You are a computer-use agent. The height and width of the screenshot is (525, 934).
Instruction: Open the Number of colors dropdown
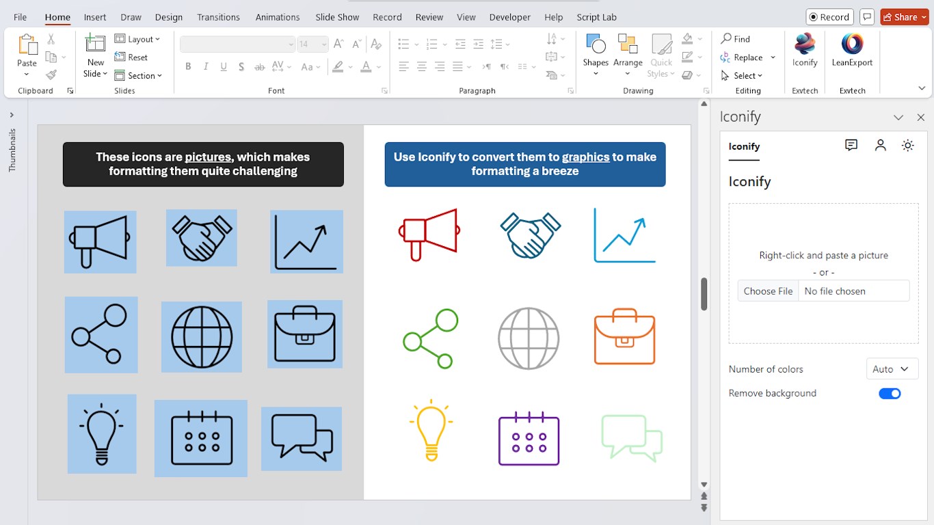click(892, 369)
